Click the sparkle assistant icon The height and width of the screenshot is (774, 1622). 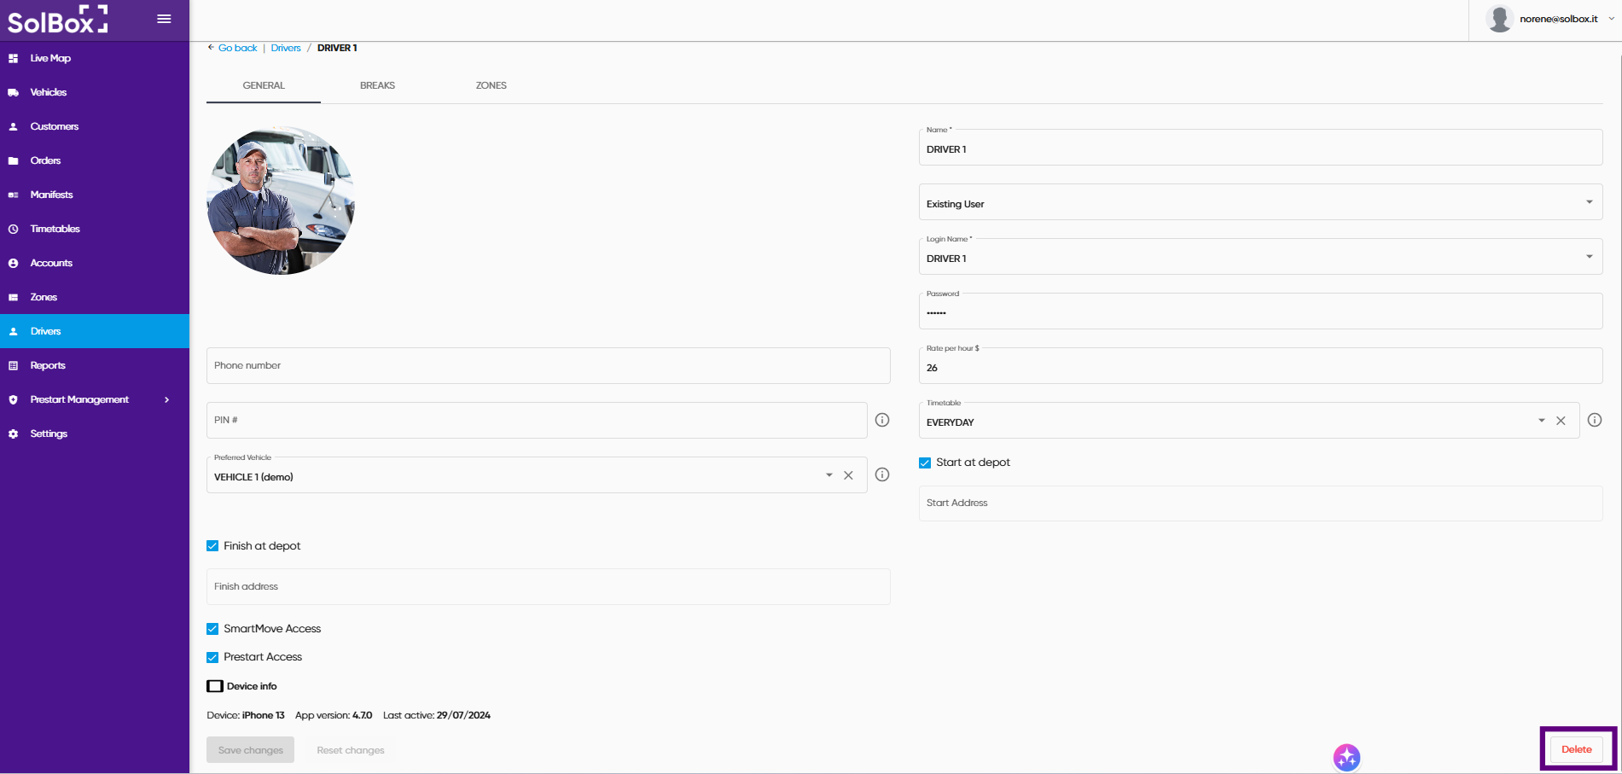pyautogui.click(x=1346, y=757)
